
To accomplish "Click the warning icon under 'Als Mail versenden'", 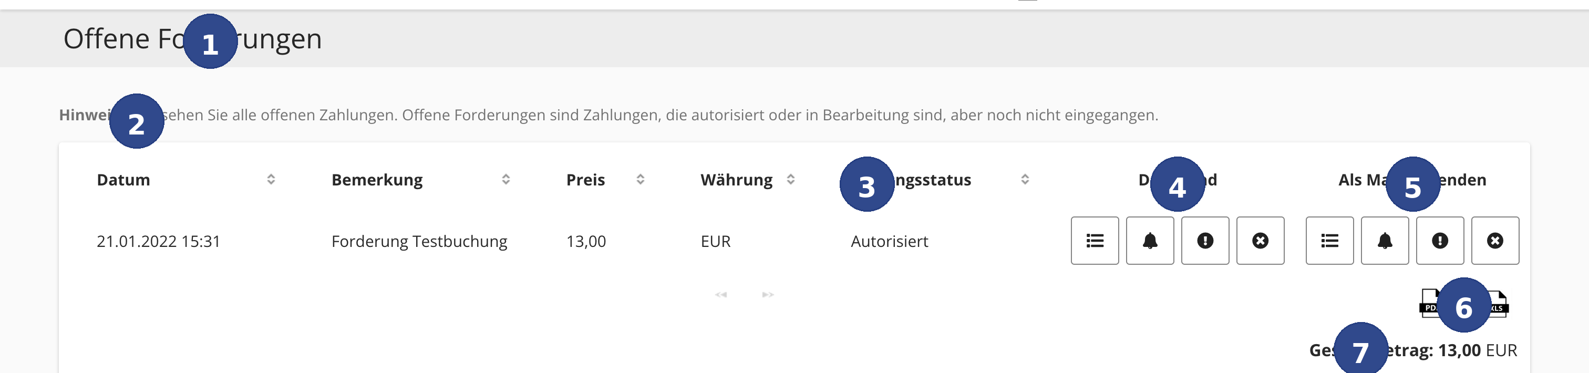I will tap(1440, 241).
